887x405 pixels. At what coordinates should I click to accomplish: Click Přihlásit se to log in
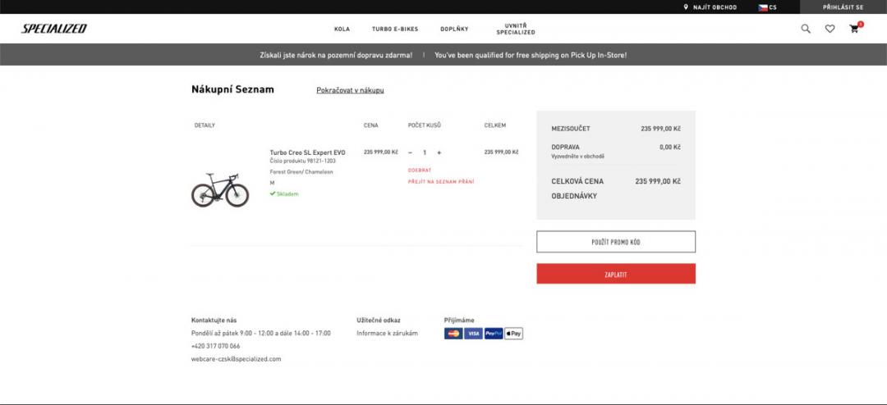[843, 7]
